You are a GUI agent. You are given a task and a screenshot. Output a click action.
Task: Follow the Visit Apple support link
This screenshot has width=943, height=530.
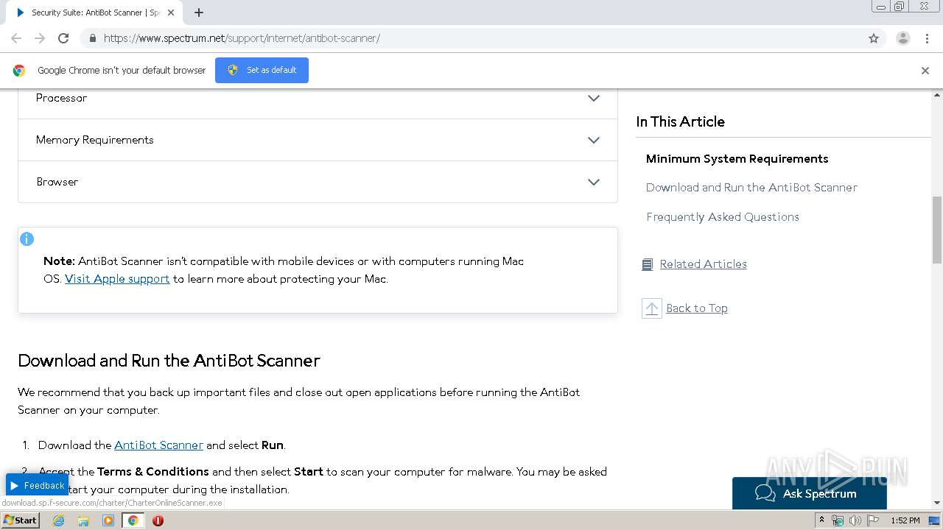click(117, 279)
